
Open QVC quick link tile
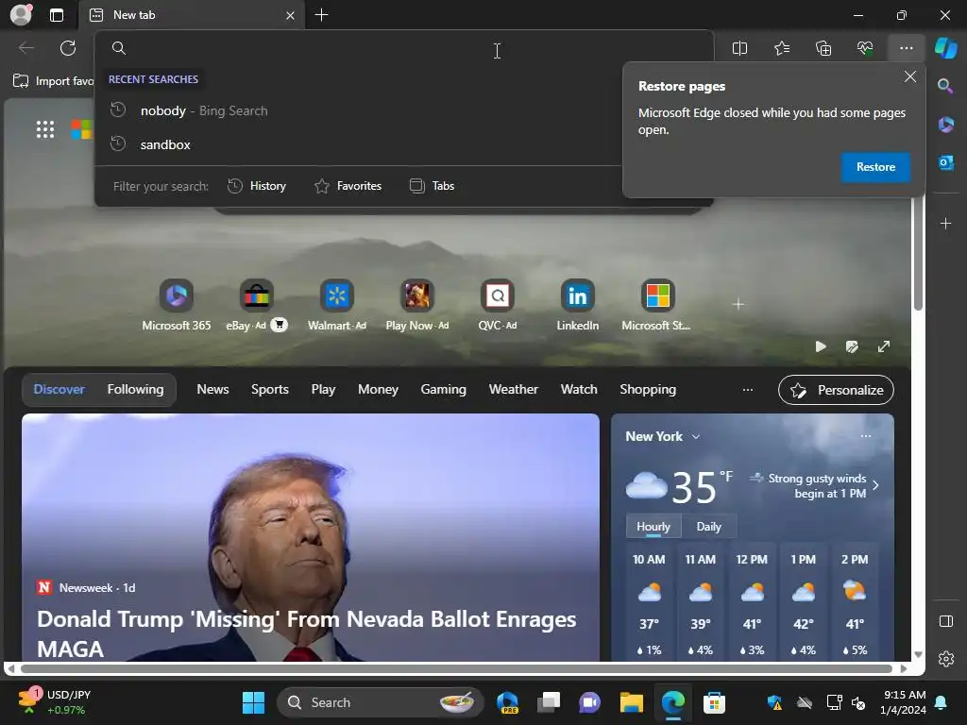(497, 306)
